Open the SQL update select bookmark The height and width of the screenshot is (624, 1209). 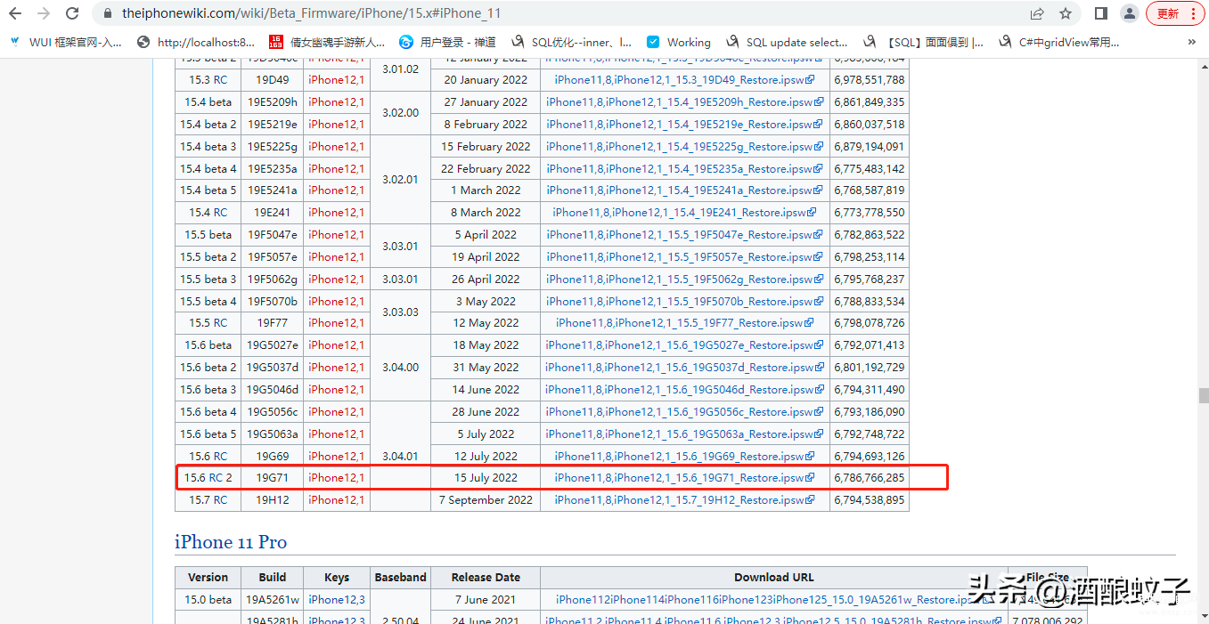[787, 42]
